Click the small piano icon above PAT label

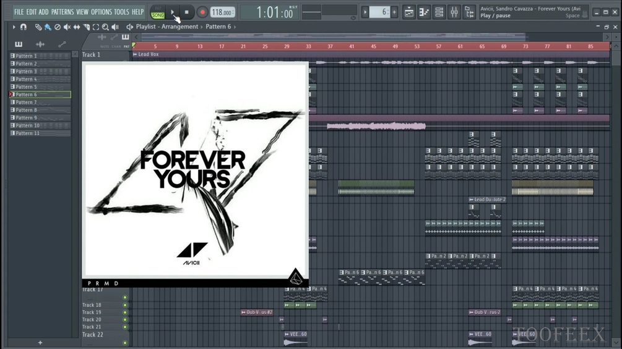(126, 37)
